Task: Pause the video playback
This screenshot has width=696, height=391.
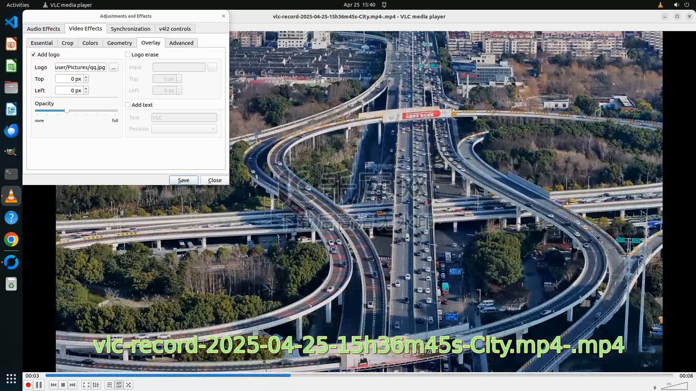Action: [x=39, y=385]
